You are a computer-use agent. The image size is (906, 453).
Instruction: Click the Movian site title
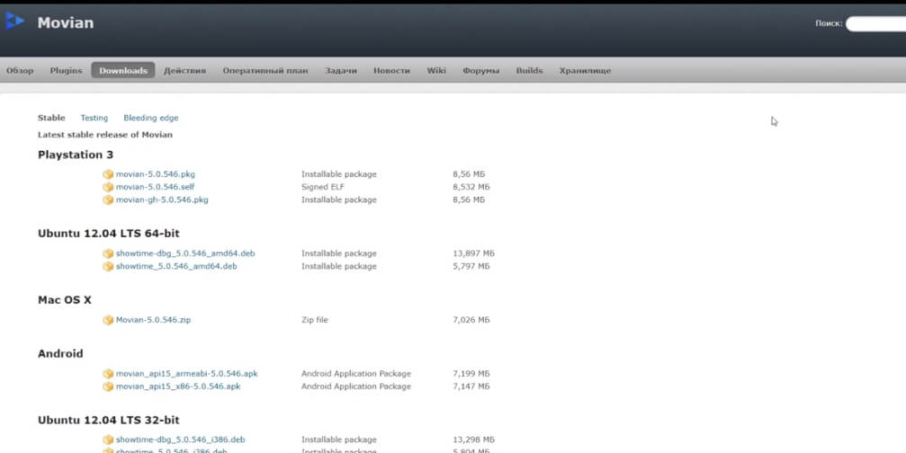tap(66, 22)
